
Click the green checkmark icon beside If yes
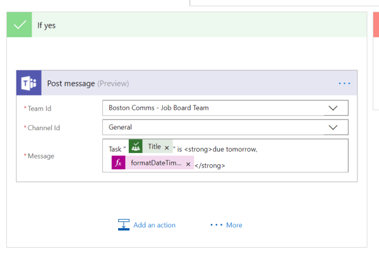[19, 25]
